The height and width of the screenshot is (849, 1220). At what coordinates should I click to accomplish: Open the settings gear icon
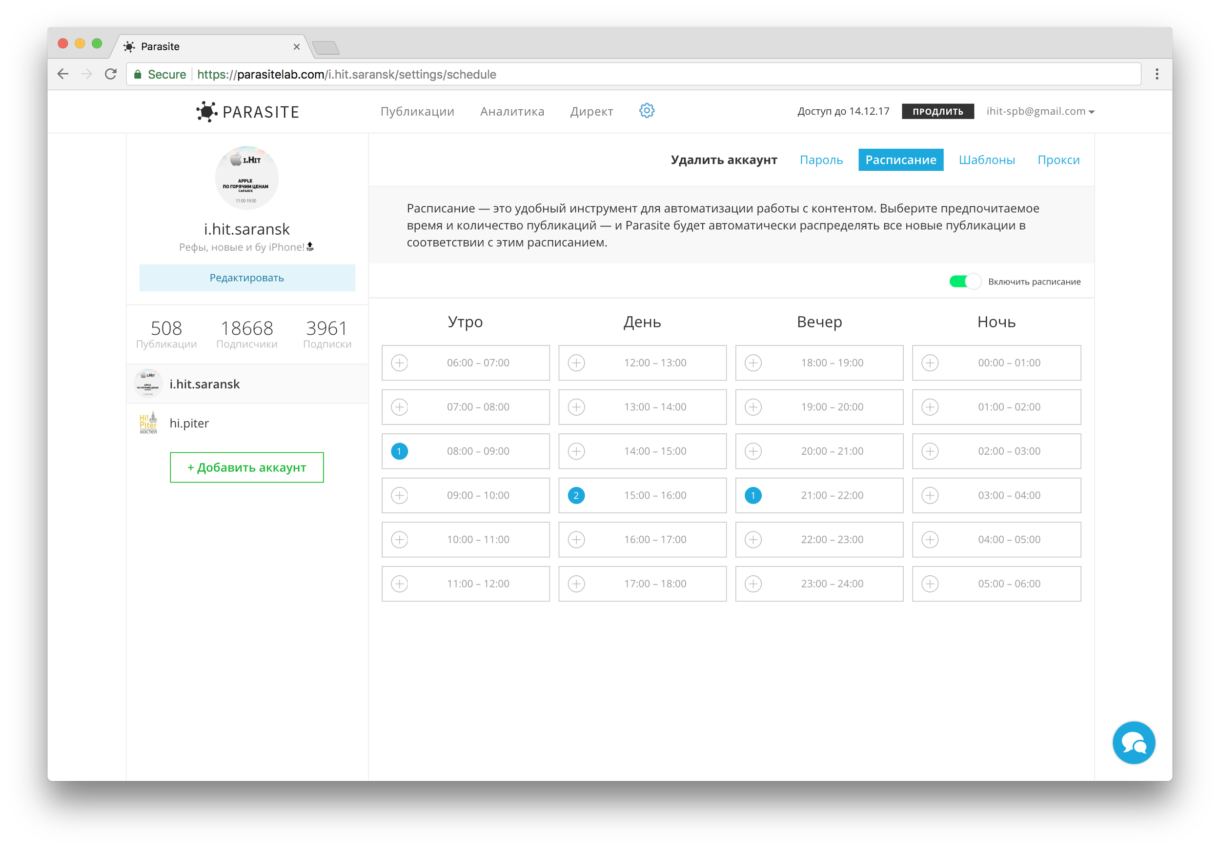pos(646,110)
